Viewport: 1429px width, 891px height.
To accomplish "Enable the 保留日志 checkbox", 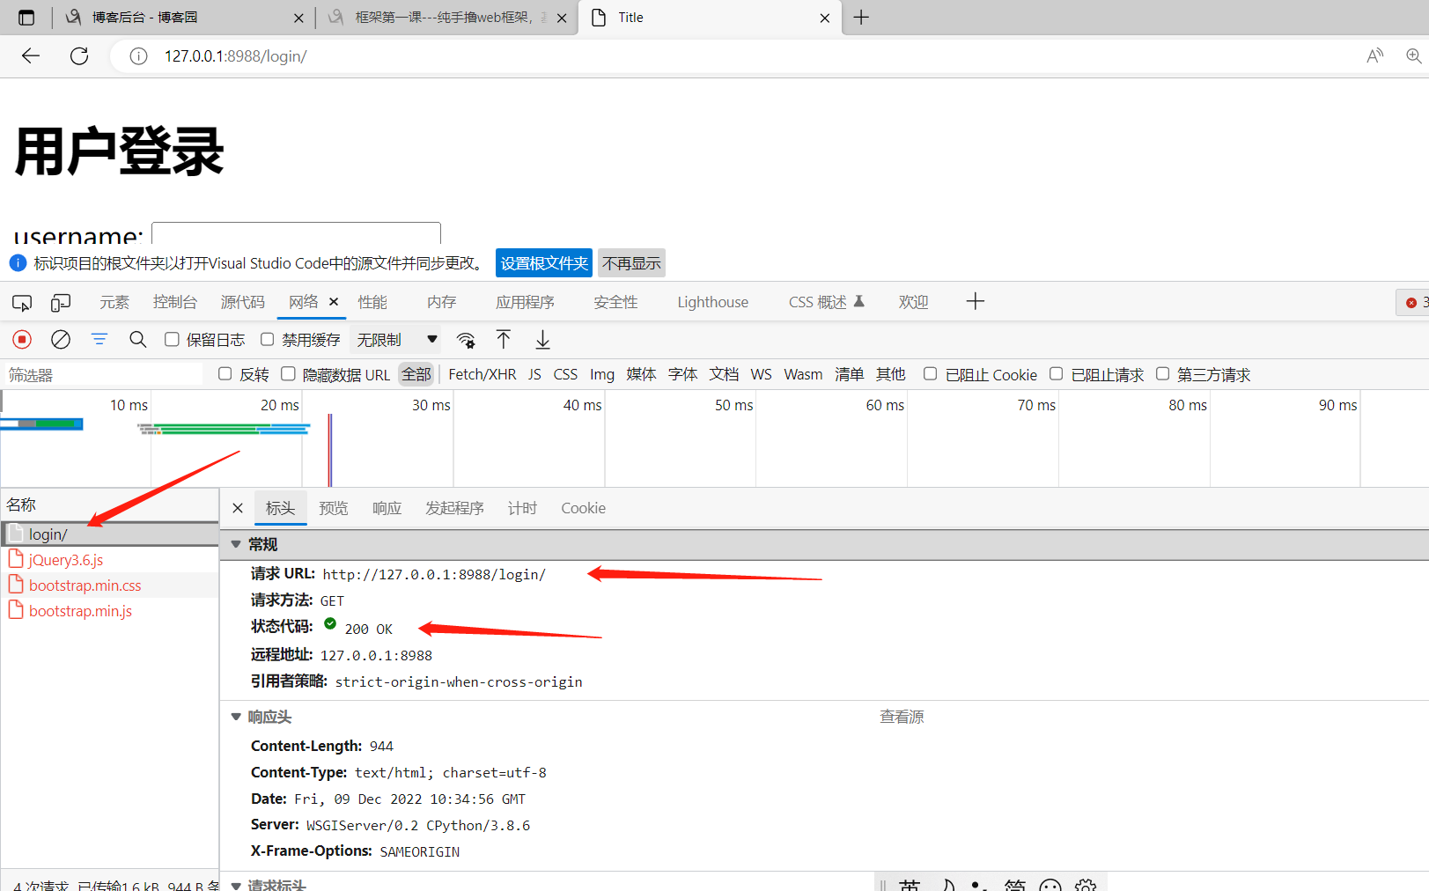I will tap(173, 340).
